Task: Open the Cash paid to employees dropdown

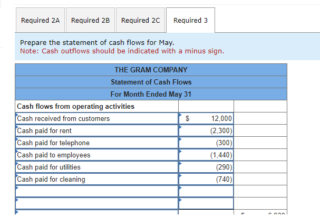Action: click(x=96, y=155)
